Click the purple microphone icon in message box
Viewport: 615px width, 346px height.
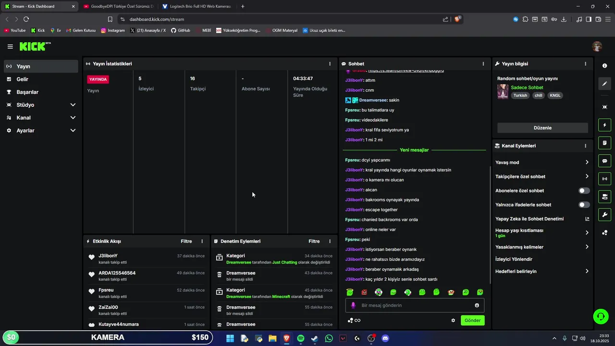point(353,305)
